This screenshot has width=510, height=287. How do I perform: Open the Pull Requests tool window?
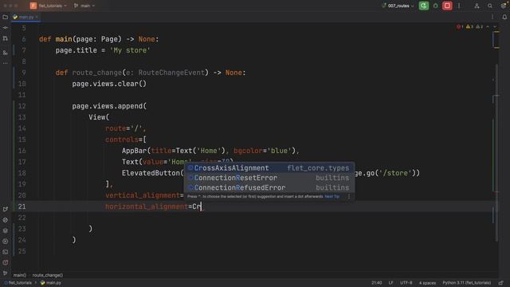(6, 39)
